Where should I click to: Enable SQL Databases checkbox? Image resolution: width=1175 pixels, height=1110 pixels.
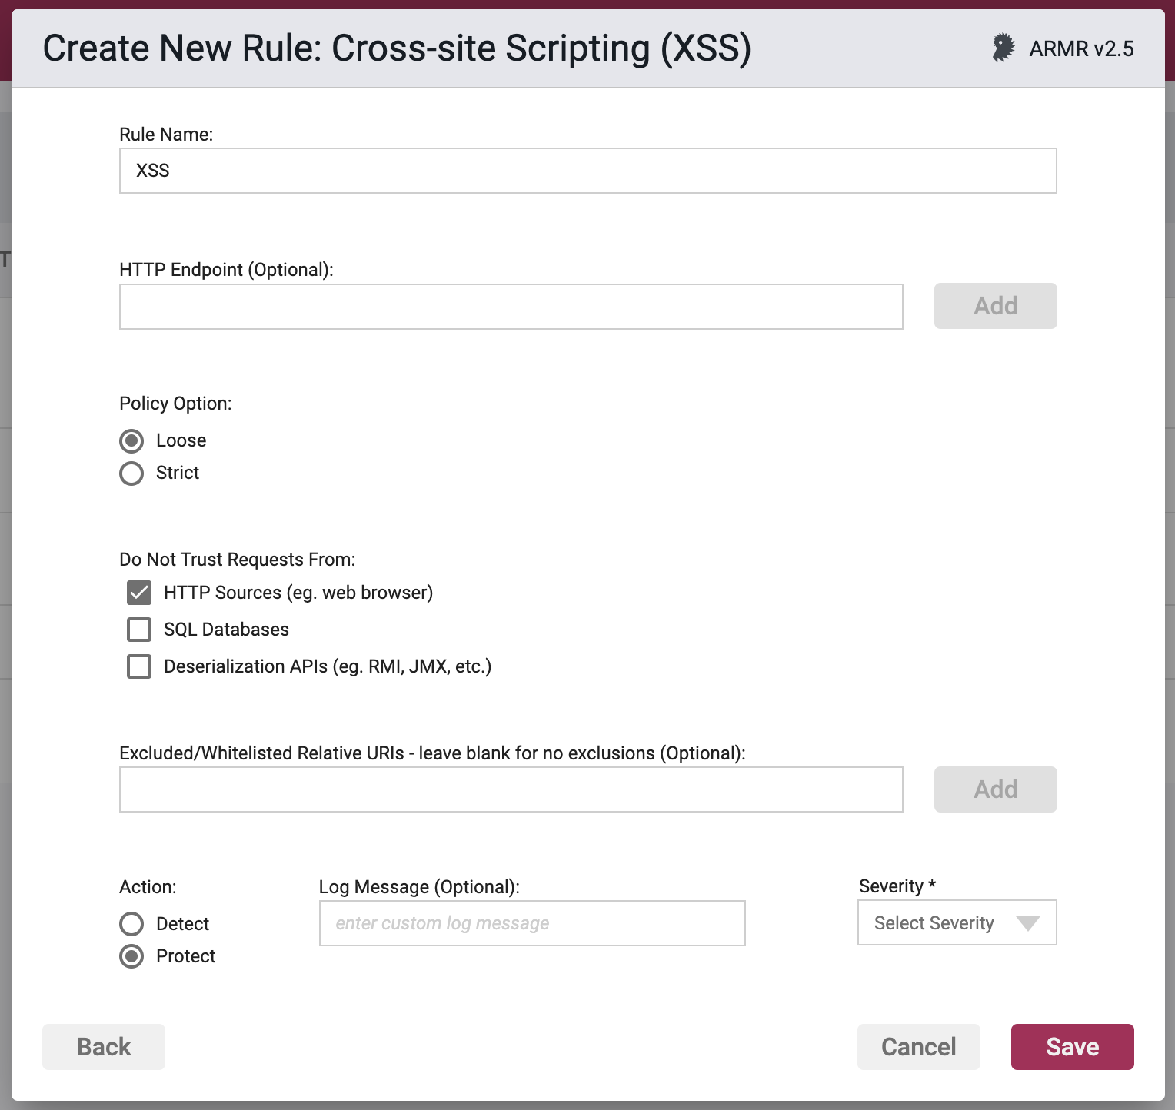pyautogui.click(x=139, y=630)
